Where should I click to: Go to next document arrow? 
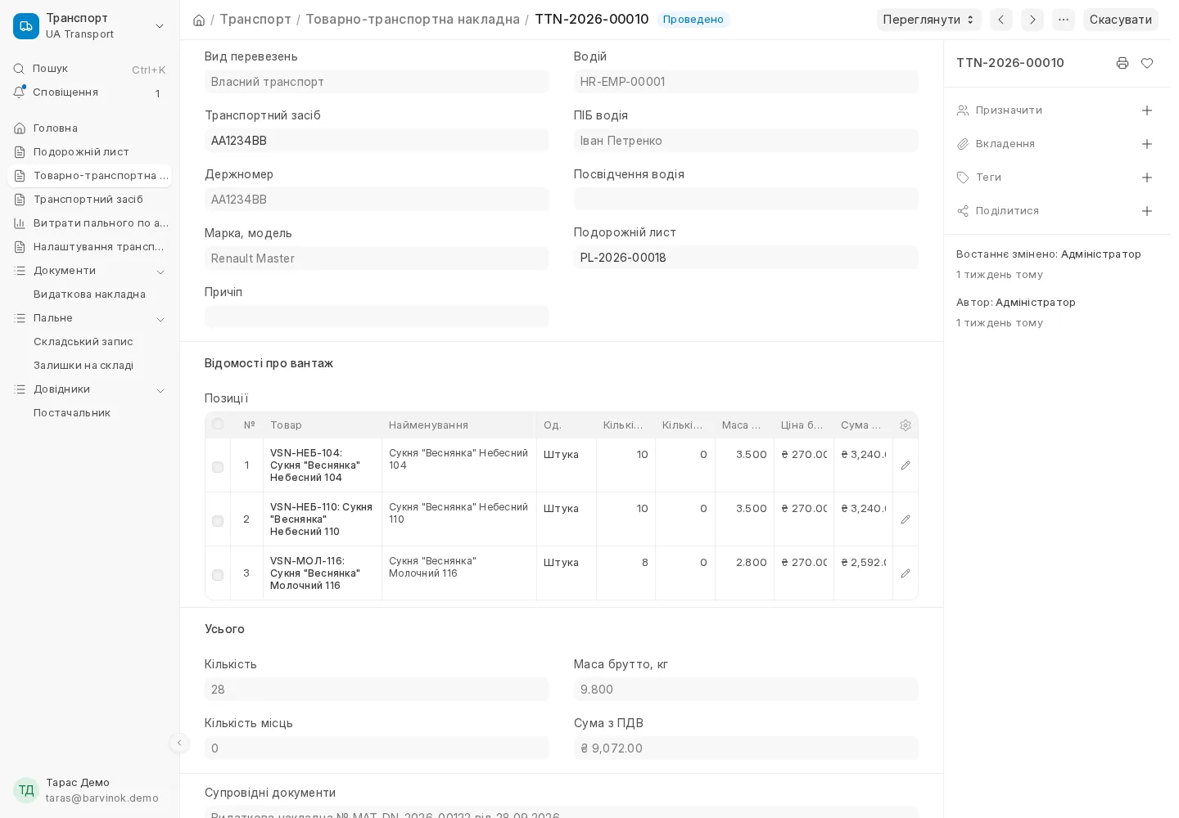click(1032, 20)
